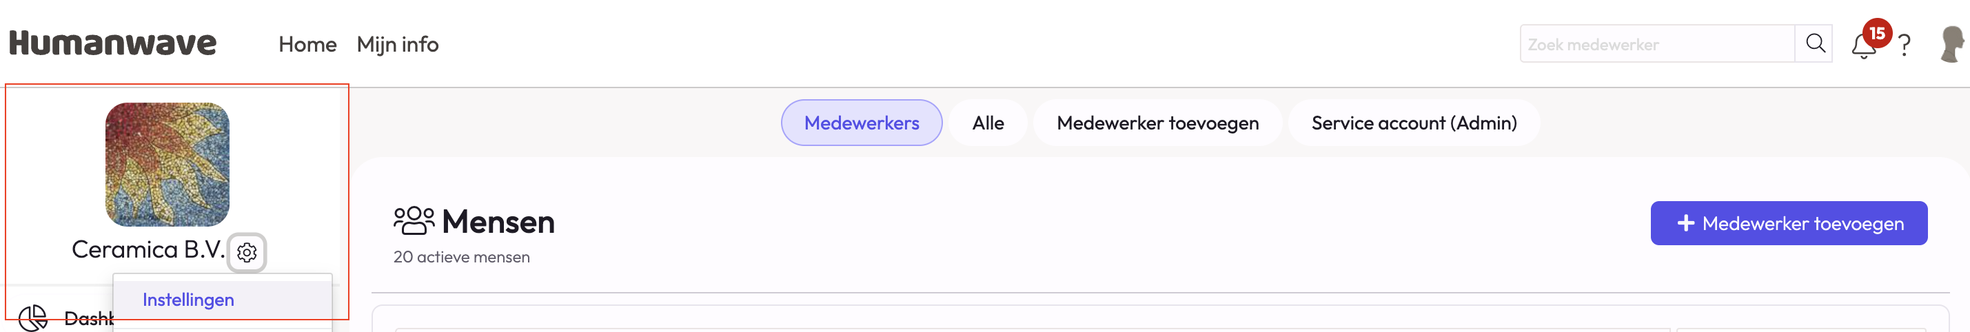Image resolution: width=1970 pixels, height=332 pixels.
Task: Click the people icon beside Mensen
Action: [x=414, y=220]
